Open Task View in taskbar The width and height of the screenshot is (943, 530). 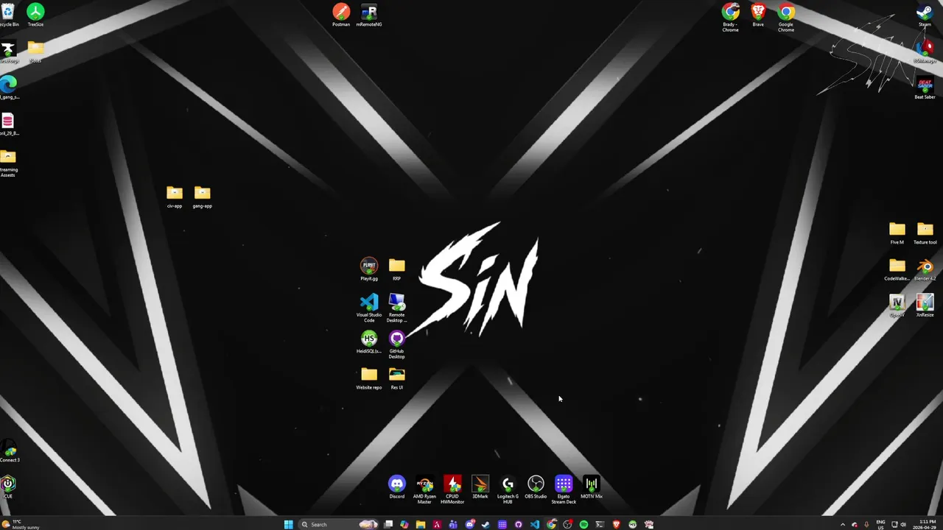pyautogui.click(x=388, y=524)
